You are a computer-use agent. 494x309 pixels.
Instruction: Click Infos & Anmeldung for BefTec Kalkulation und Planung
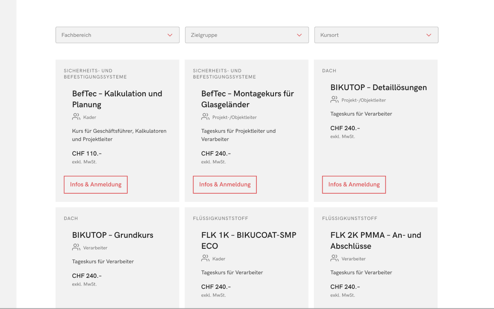(96, 185)
